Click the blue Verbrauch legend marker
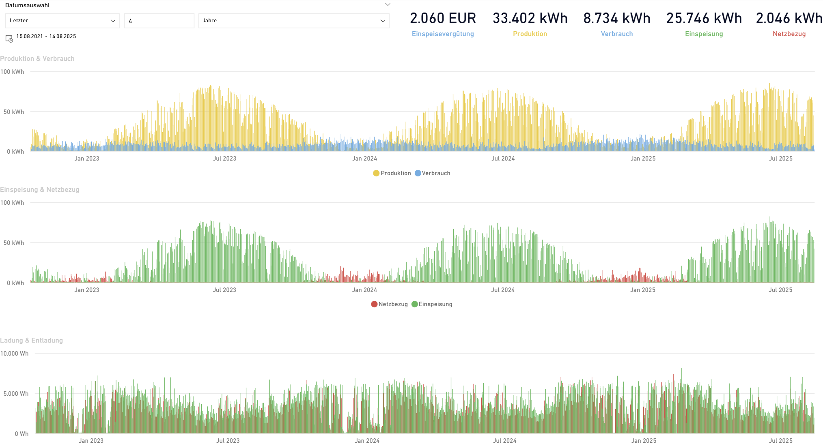The image size is (823, 446). 418,173
